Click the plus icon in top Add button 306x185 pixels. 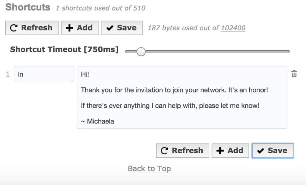(x=69, y=28)
